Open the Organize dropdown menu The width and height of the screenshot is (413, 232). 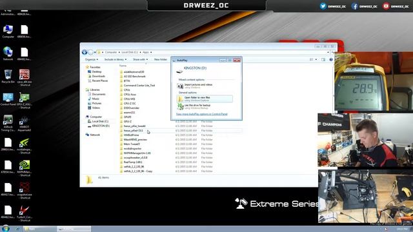[x=92, y=59]
